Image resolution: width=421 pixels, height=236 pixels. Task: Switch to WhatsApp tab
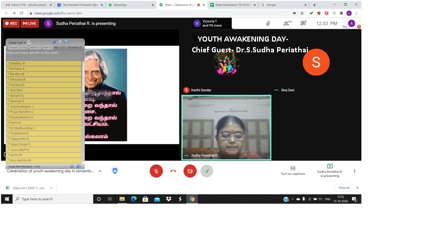click(x=131, y=5)
